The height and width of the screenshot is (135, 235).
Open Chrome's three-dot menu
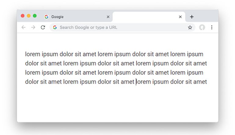[x=212, y=27]
